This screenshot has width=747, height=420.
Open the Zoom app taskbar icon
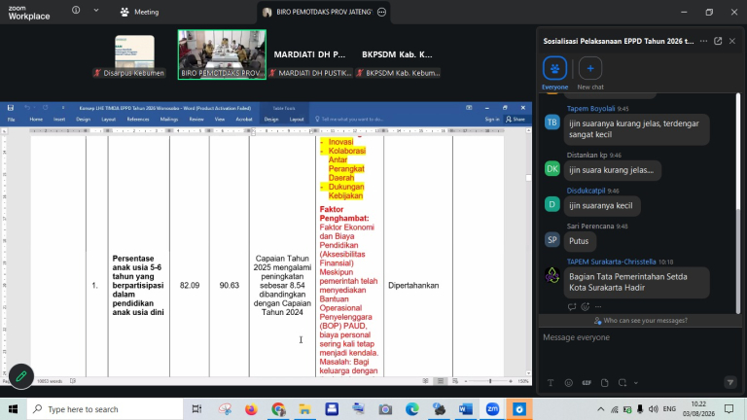click(x=492, y=409)
